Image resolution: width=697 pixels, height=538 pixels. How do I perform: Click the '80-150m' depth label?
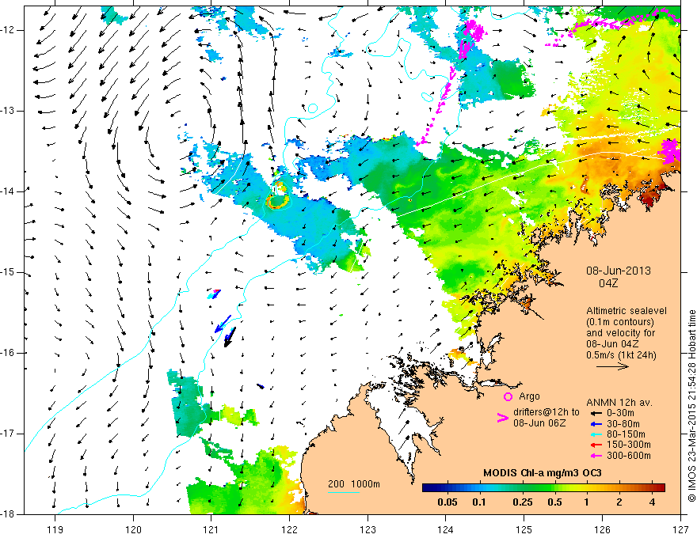coord(626,434)
